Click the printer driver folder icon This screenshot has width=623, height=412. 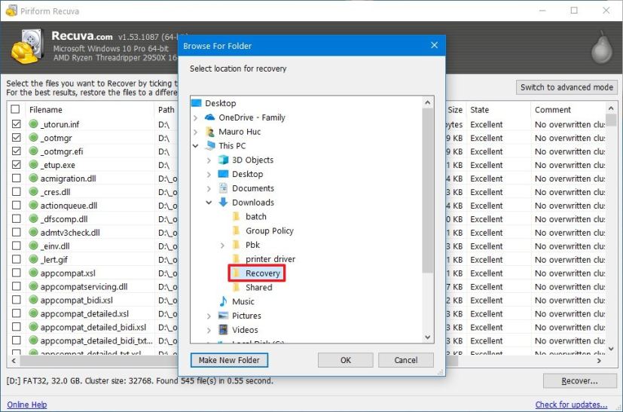tap(237, 259)
